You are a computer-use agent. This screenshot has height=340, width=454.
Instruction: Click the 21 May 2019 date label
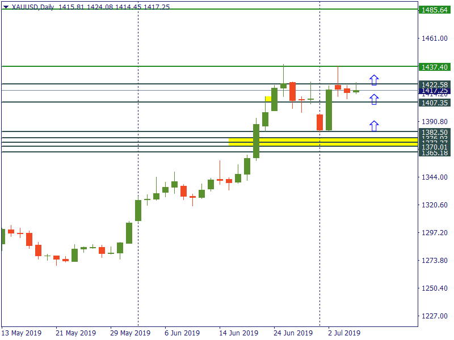tap(76, 333)
